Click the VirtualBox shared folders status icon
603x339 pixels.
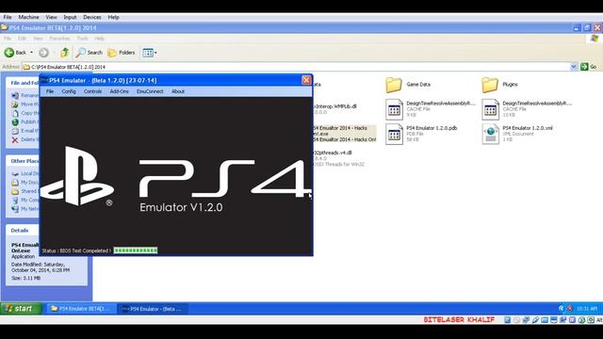(x=545, y=320)
